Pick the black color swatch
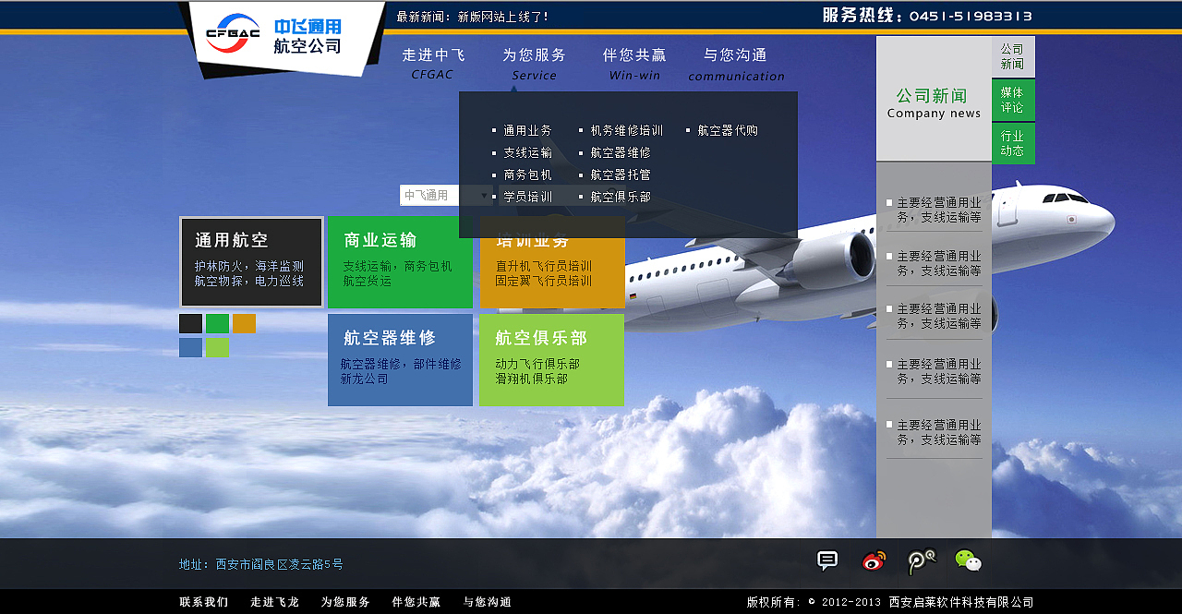The height and width of the screenshot is (614, 1182). [190, 323]
